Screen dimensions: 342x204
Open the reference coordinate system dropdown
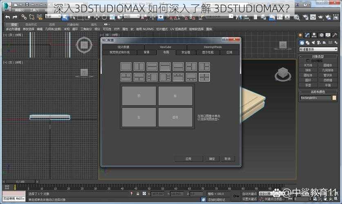pyautogui.click(x=132, y=16)
